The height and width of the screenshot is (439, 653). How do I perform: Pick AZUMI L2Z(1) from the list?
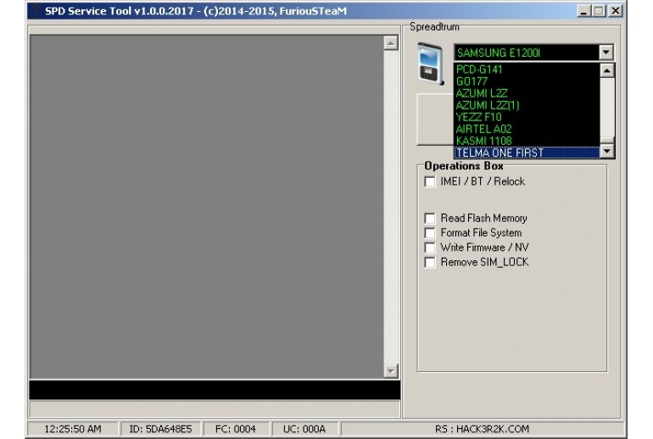tap(527, 105)
